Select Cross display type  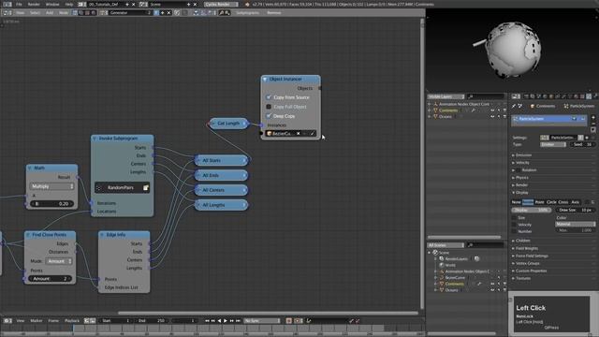click(x=563, y=202)
